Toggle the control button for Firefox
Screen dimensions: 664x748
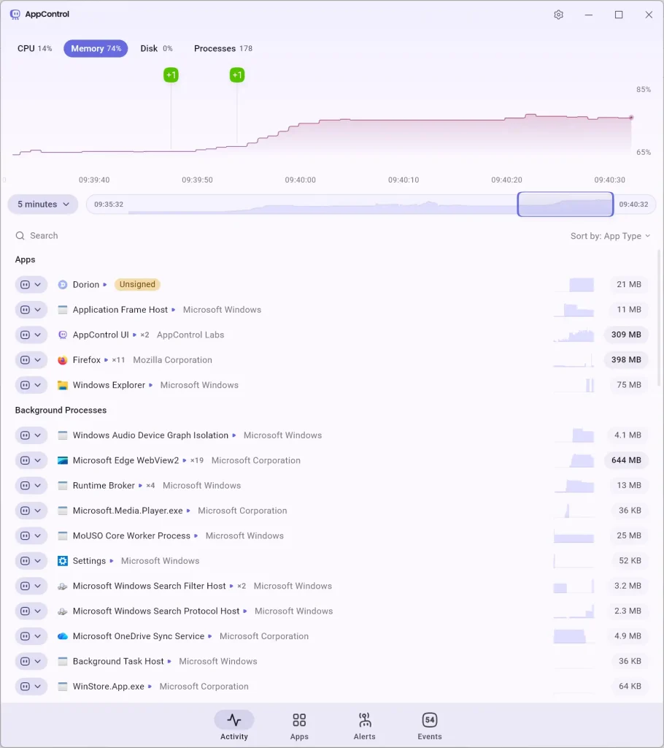tap(25, 360)
